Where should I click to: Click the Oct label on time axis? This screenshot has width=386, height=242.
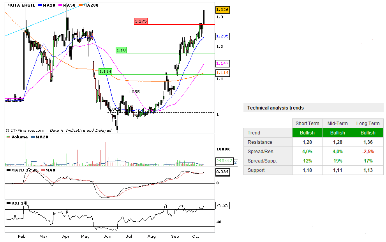pos(196,236)
